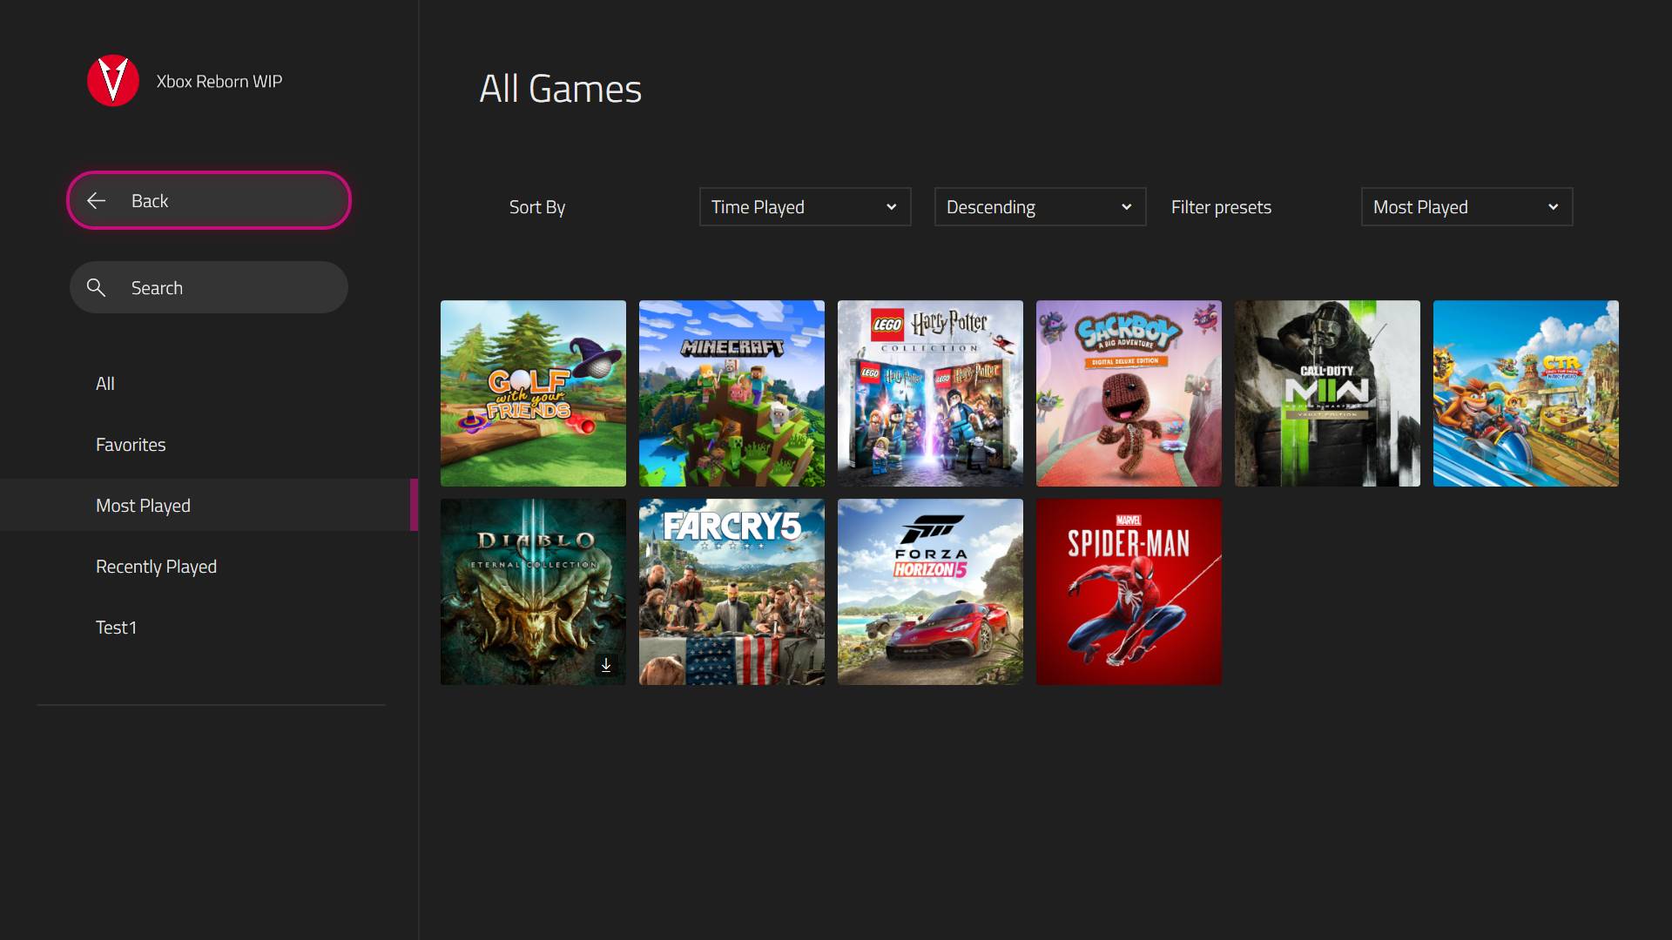Click the magnifying glass search icon
The image size is (1672, 940).
pos(97,288)
